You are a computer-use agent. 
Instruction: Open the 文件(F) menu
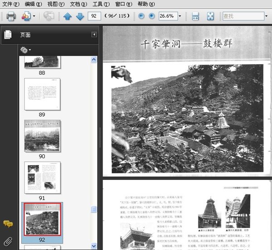click(11, 4)
